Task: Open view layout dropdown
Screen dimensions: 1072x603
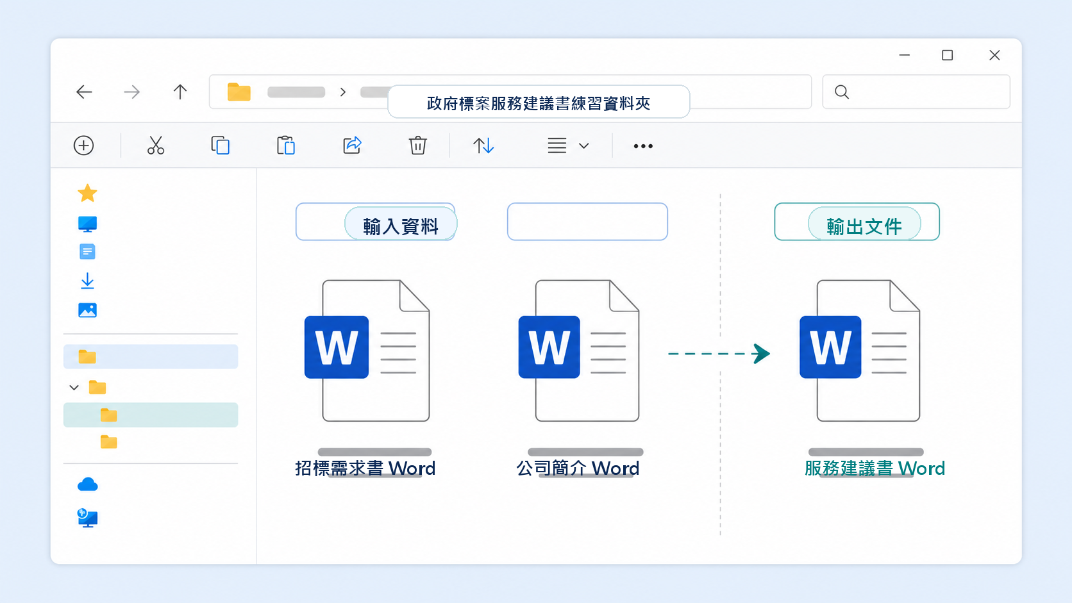Action: [568, 145]
